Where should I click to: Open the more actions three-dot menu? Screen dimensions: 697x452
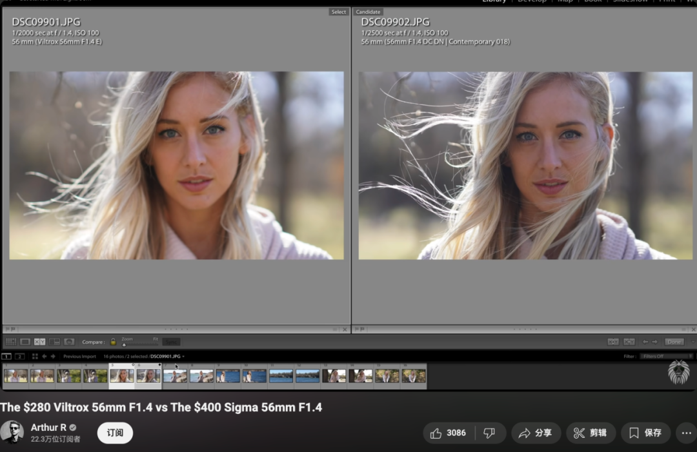686,433
